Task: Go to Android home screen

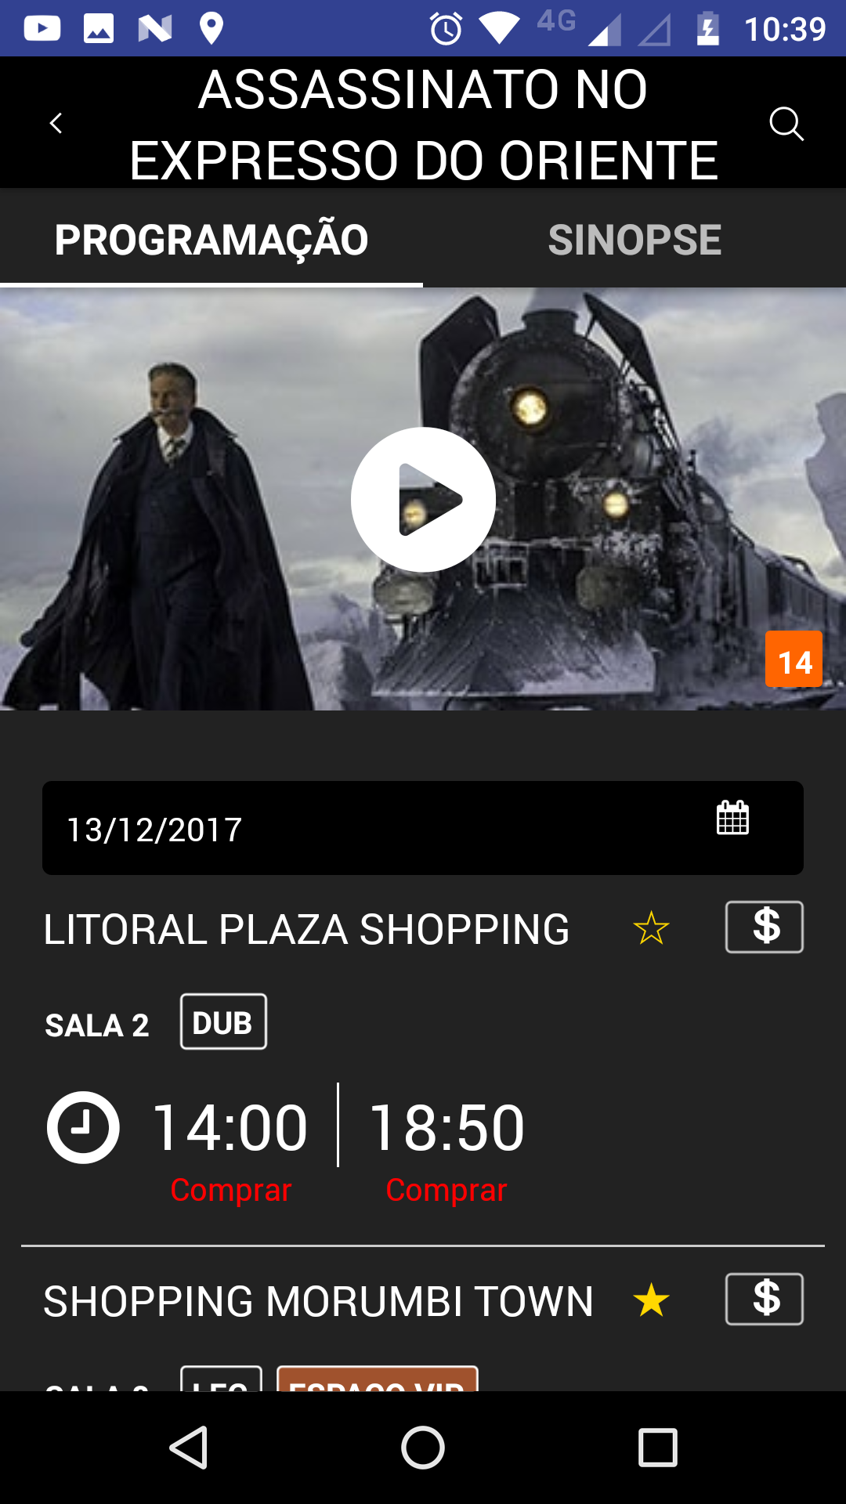Action: (x=423, y=1448)
